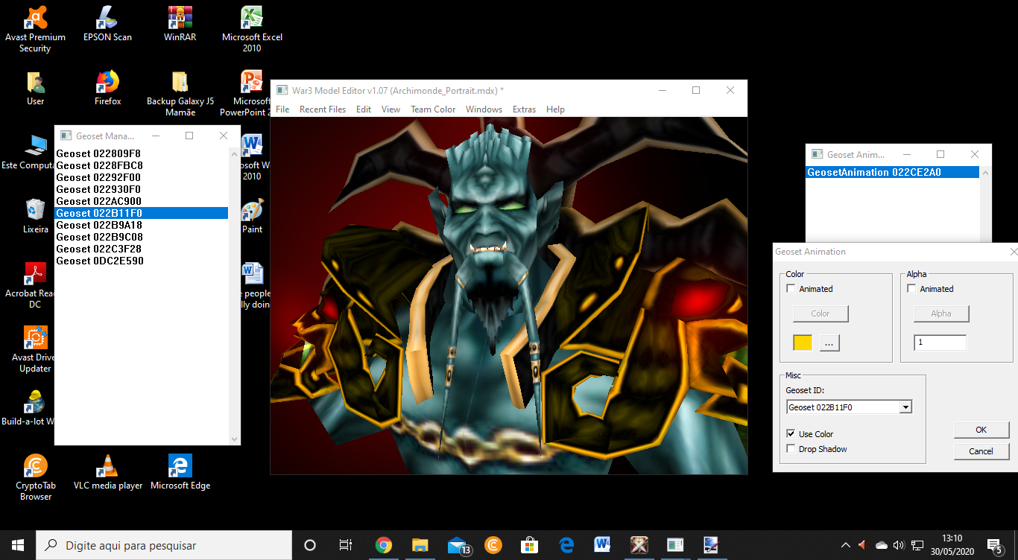Focus the taskbar search box
Screen dimensions: 1018x560
[164, 545]
